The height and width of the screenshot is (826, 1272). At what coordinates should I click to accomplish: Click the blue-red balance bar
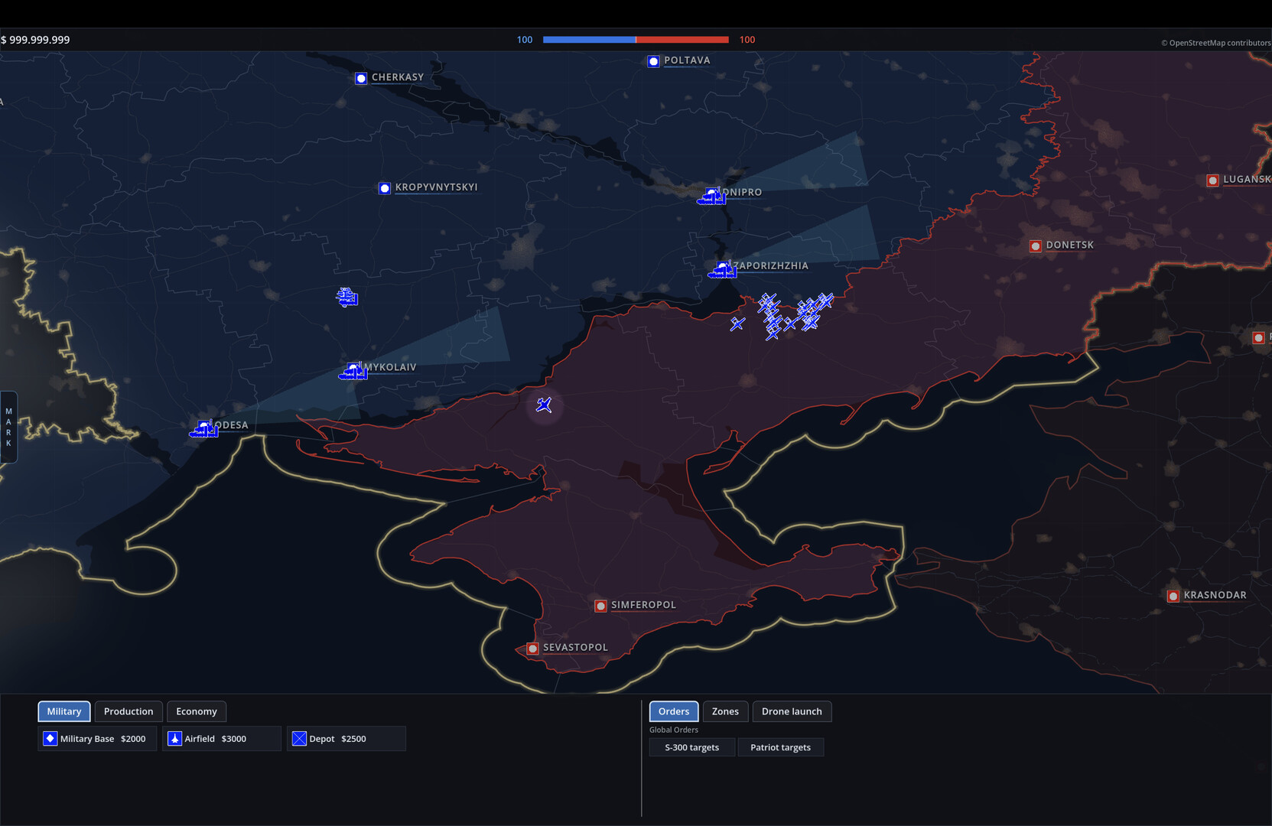636,39
